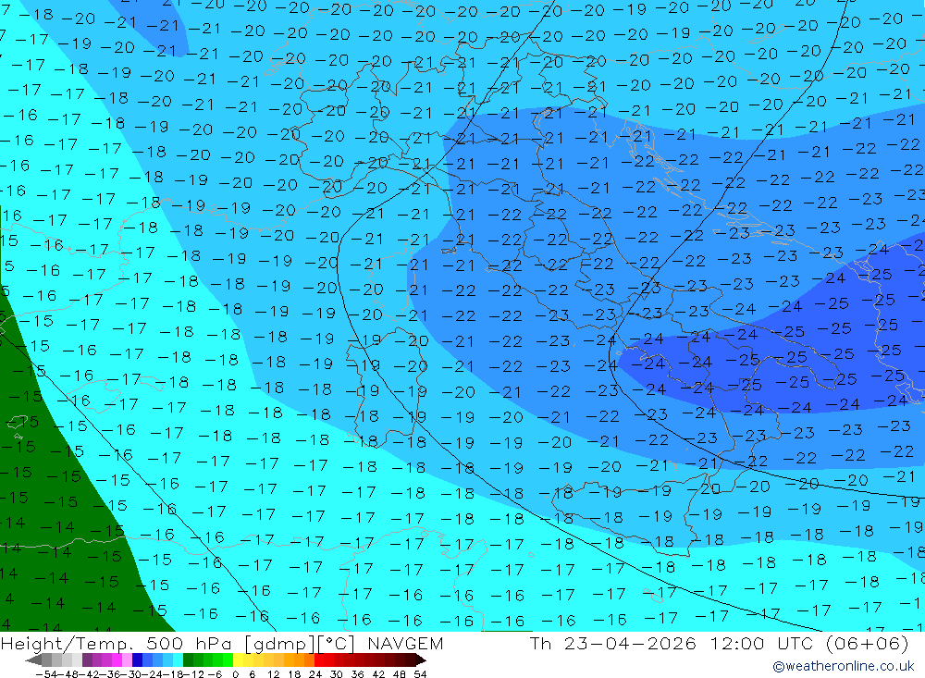Click the legend value '36'

coord(357,674)
